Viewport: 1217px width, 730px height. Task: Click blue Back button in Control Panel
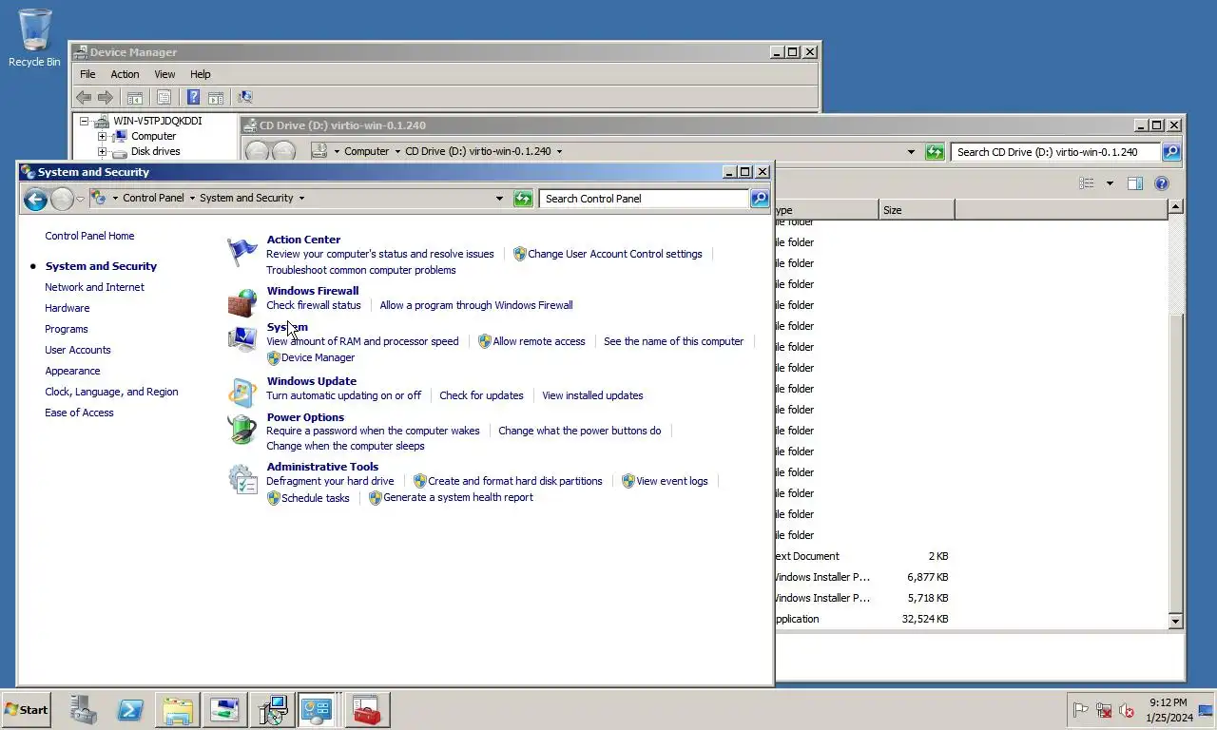pos(35,199)
